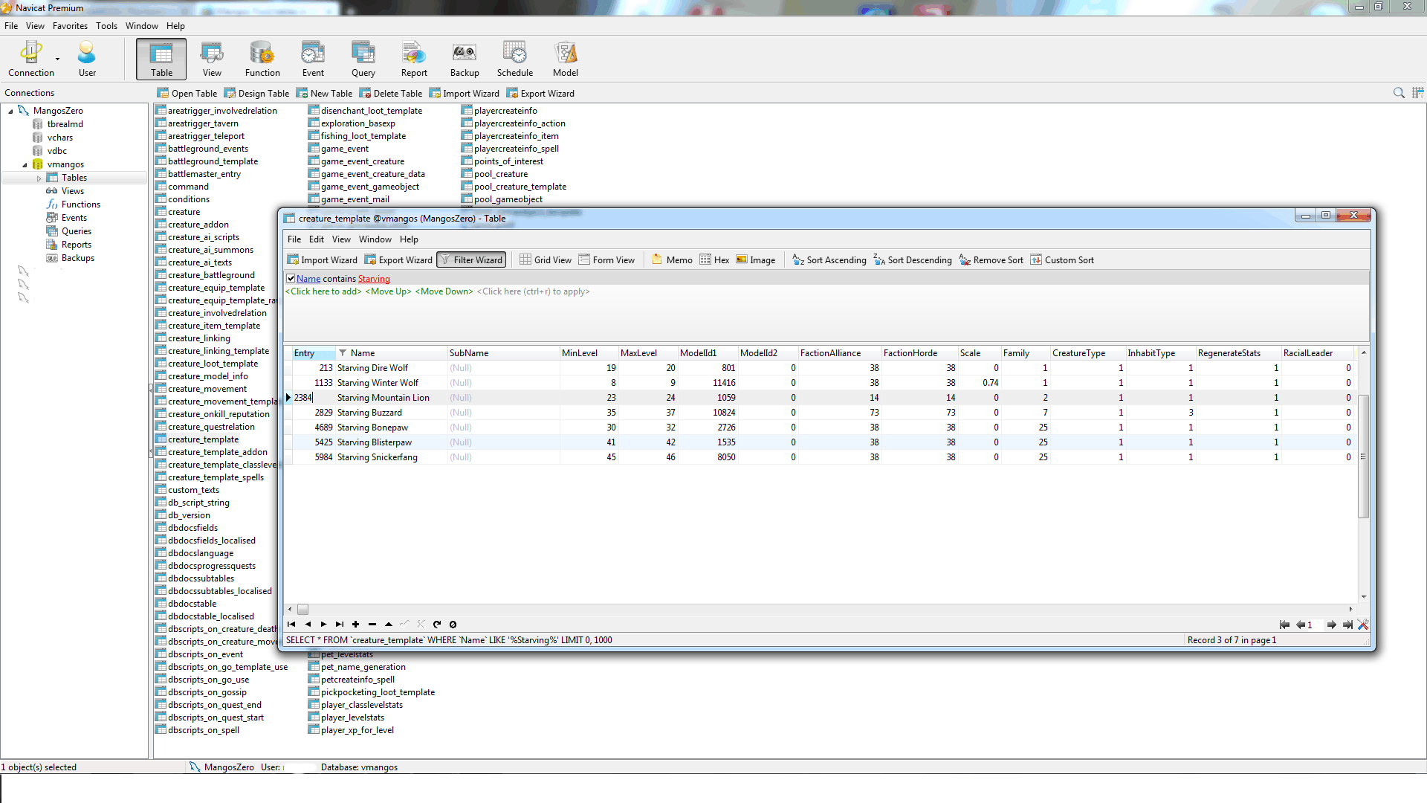Open limit record settings wrench icon
Screen dimensions: 1427x803
click(1363, 625)
